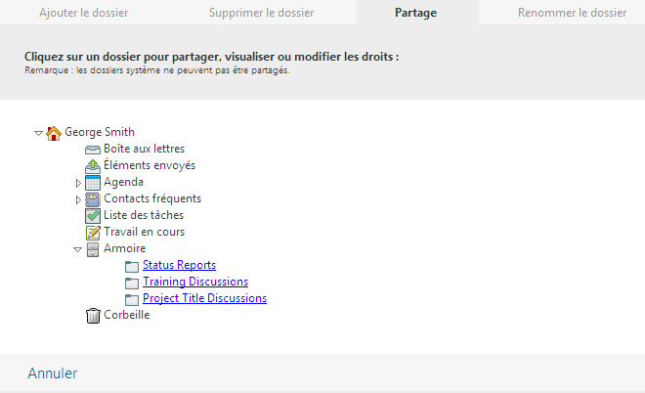
Task: Select the Renommer le dossier tab
Action: [572, 13]
